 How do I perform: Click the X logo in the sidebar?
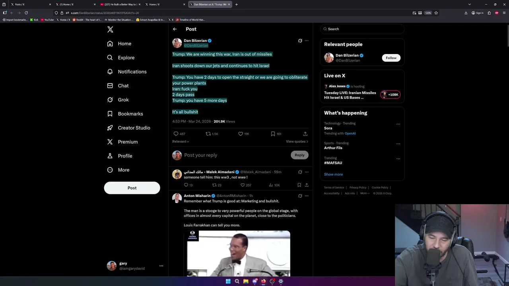pyautogui.click(x=110, y=29)
